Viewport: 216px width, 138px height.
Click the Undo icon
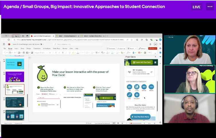[5, 53]
